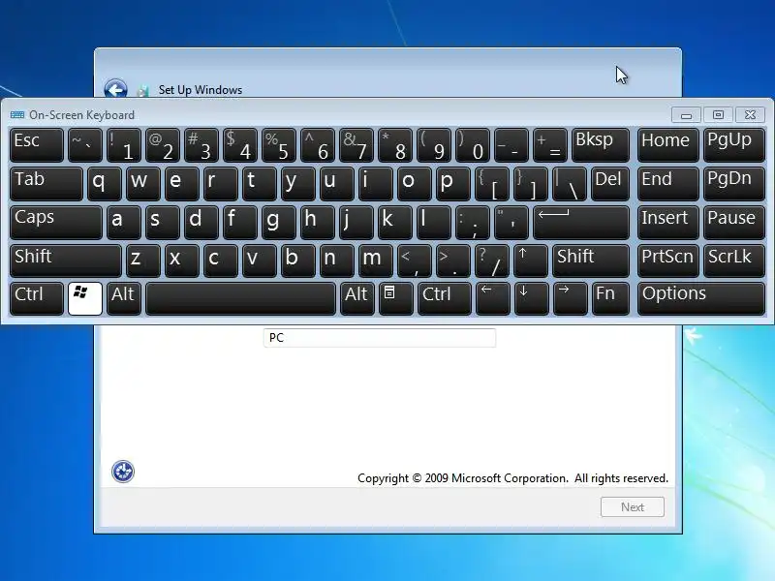Click the Del key
This screenshot has width=775, height=581.
click(610, 184)
